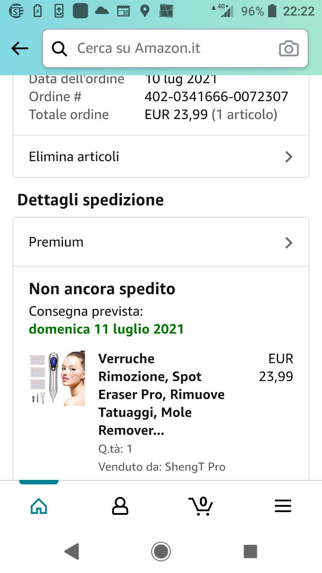Image resolution: width=322 pixels, height=573 pixels.
Task: Expand the Premium shipping chevron
Action: pos(289,242)
